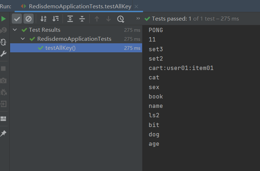Open test history clock icon

(120, 19)
